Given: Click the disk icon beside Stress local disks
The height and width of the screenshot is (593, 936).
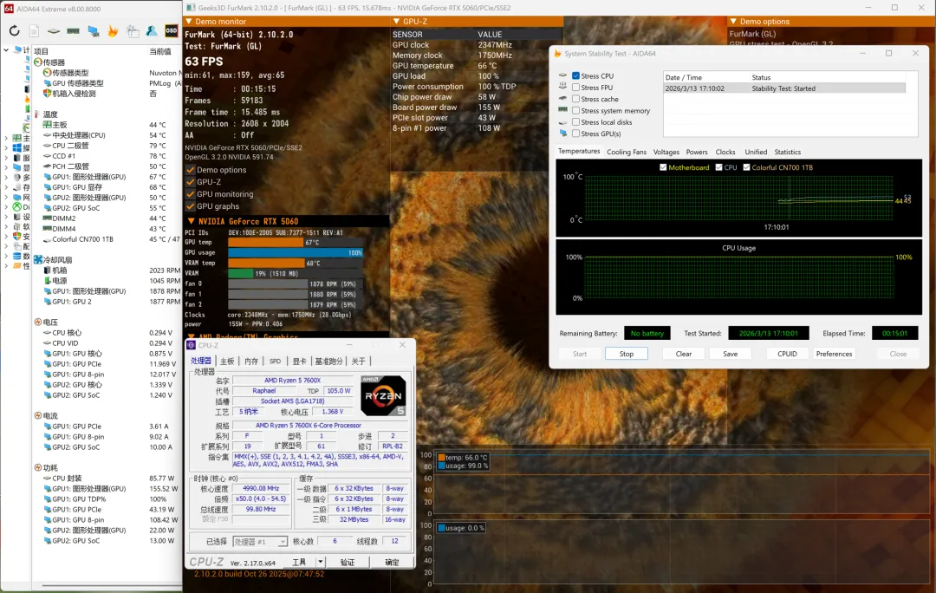Looking at the screenshot, I should coord(563,122).
